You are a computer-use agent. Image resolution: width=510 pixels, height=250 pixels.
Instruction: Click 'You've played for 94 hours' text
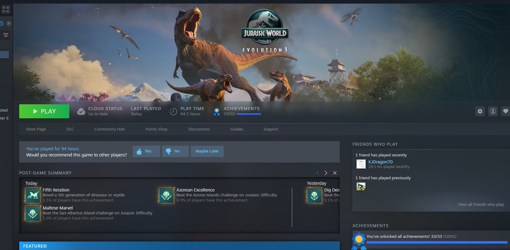(52, 149)
